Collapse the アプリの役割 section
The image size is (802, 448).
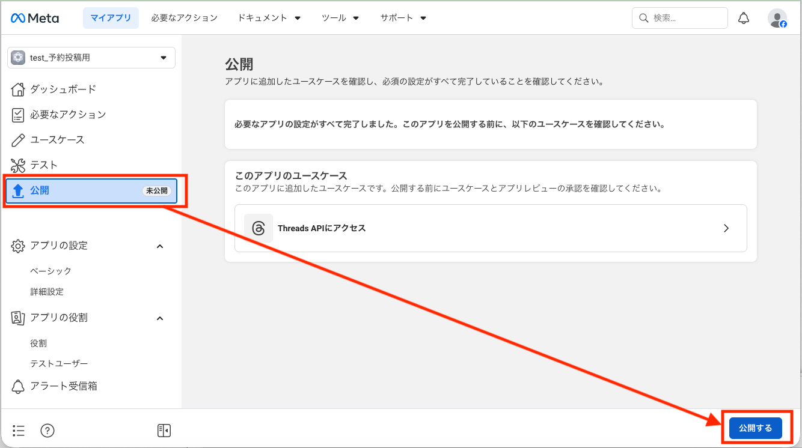click(160, 318)
